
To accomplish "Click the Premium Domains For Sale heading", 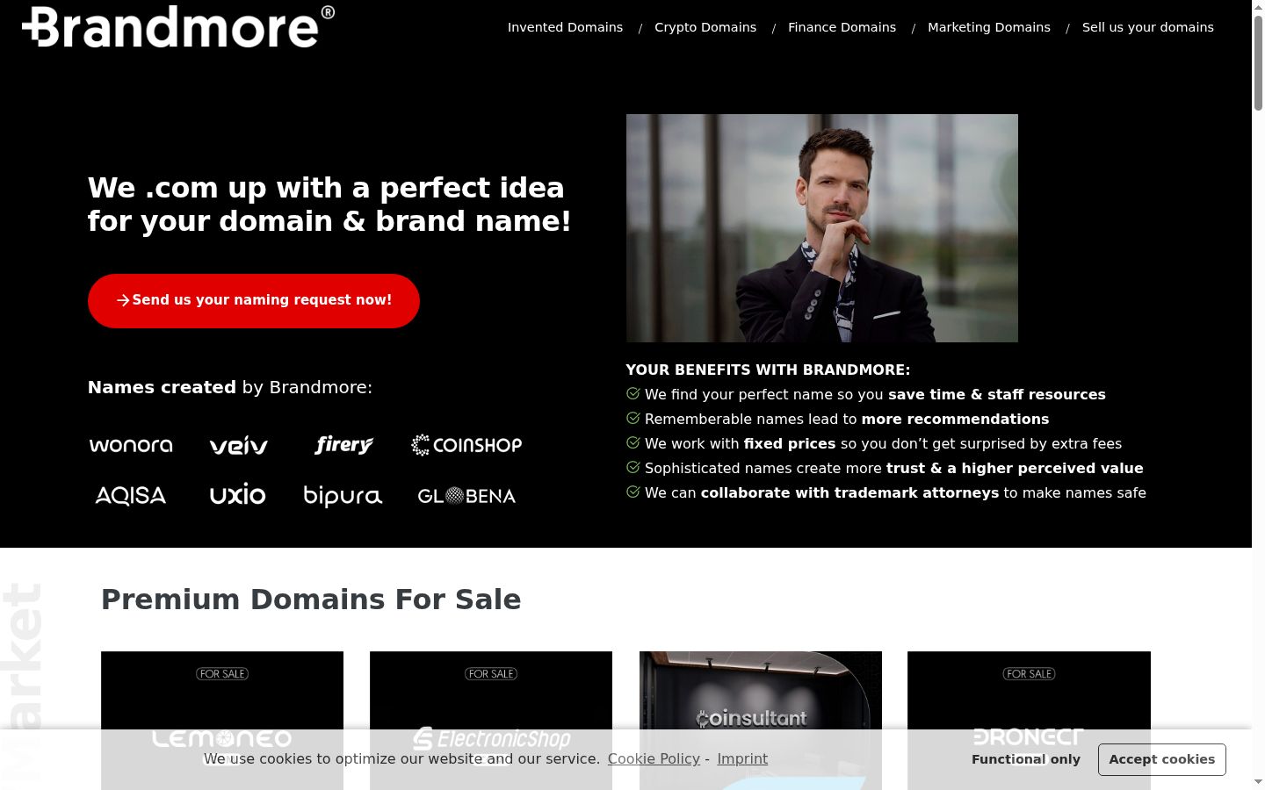I will 311,600.
